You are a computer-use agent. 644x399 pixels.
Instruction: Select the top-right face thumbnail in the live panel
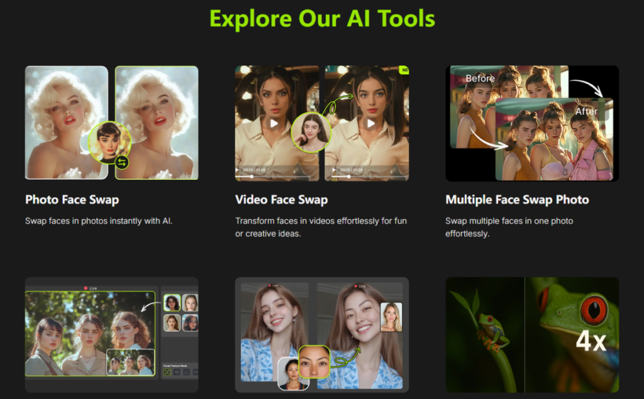point(191,303)
